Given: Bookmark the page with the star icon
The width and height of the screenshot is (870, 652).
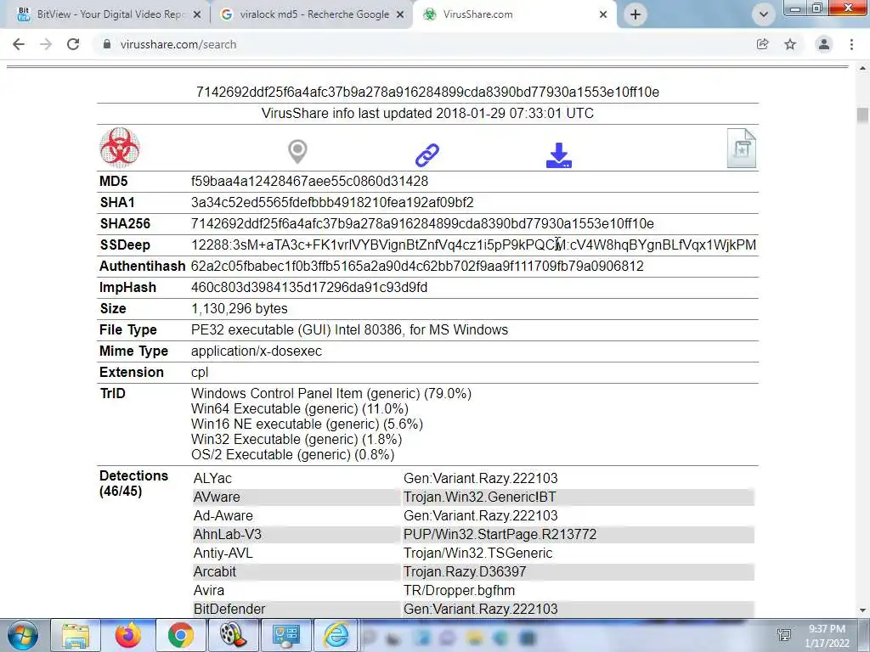Looking at the screenshot, I should coord(790,44).
